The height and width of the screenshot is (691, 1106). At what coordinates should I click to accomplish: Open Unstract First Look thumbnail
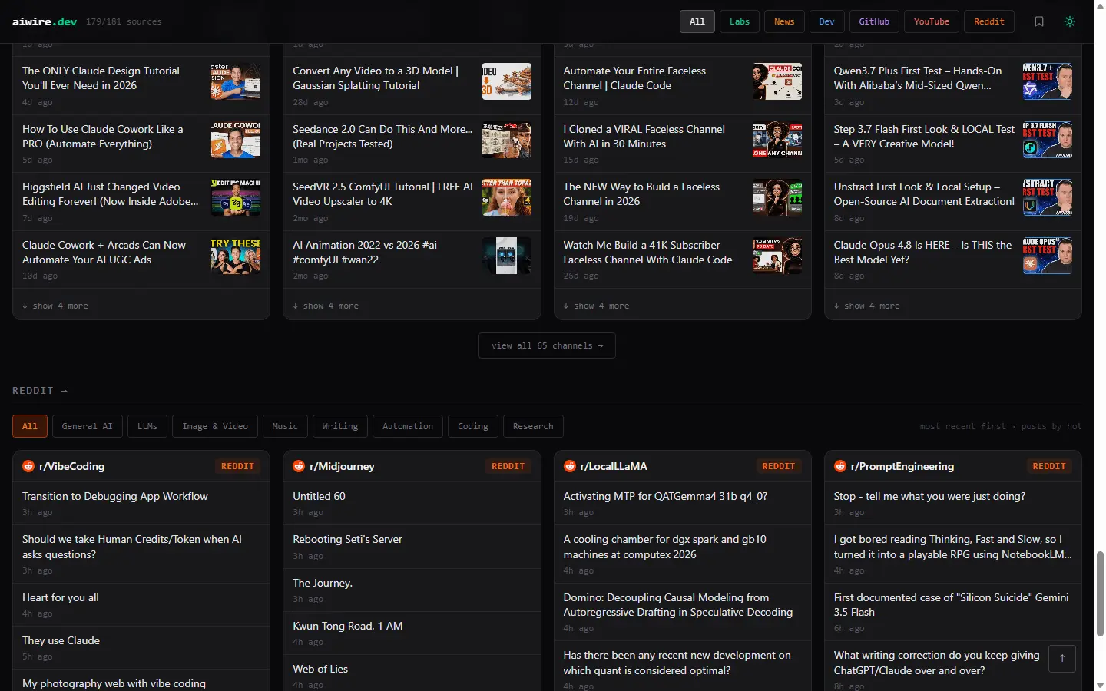(1048, 197)
